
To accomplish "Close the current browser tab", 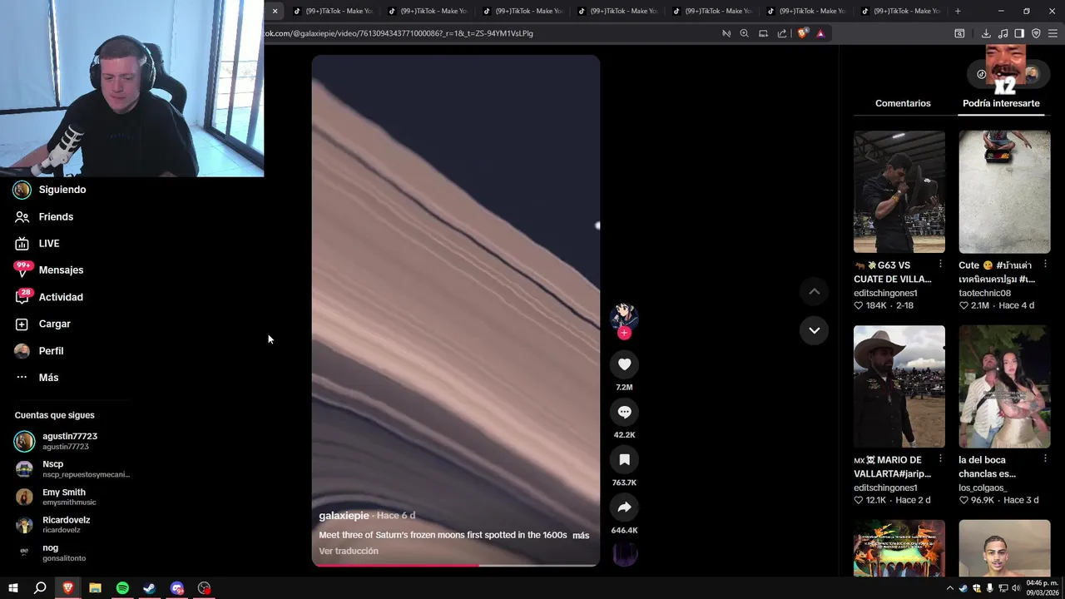I will click(275, 11).
